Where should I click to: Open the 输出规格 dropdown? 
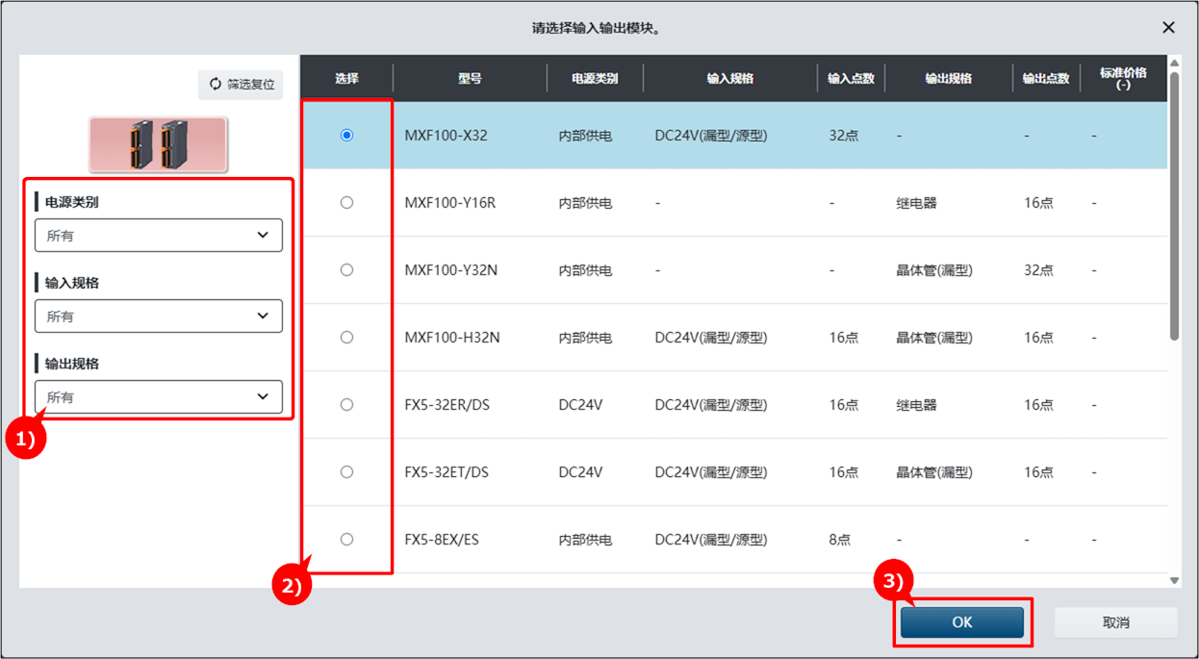[x=159, y=396]
